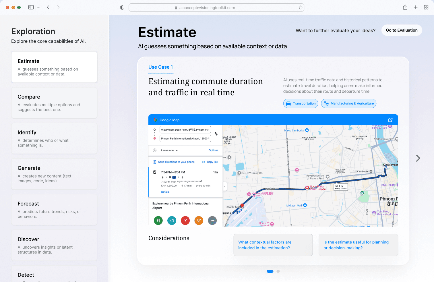Image resolution: width=434 pixels, height=282 pixels.
Task: Click the 1 hr route time label
Action: tap(341, 187)
